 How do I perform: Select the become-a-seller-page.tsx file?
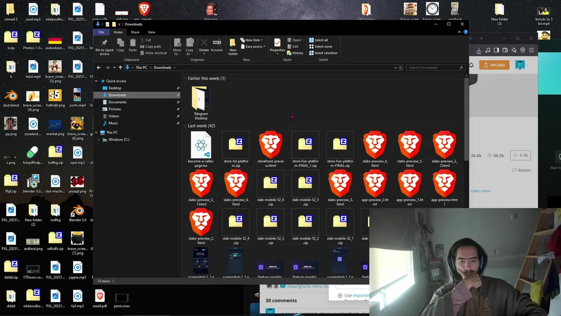point(201,150)
